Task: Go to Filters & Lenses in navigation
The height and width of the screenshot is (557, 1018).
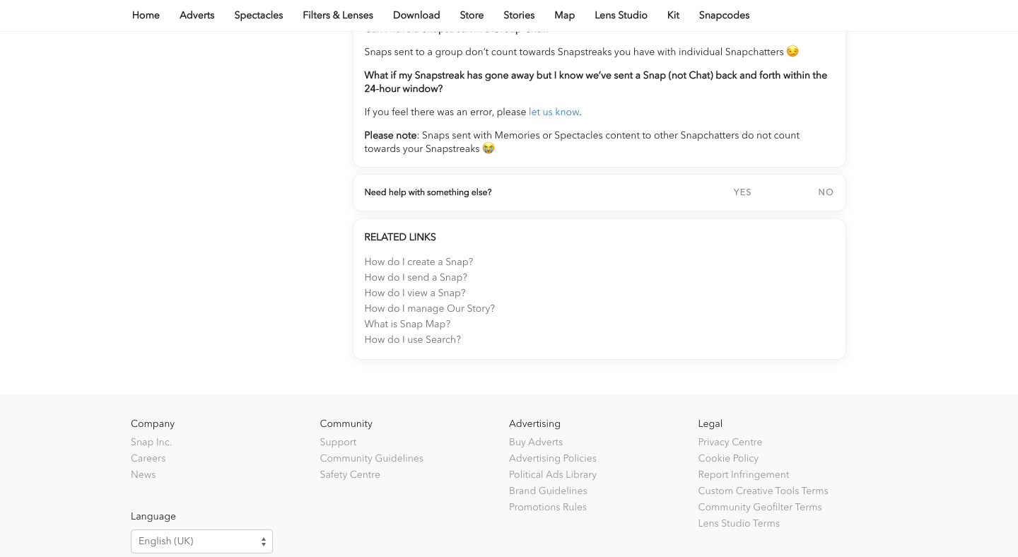Action: (337, 16)
